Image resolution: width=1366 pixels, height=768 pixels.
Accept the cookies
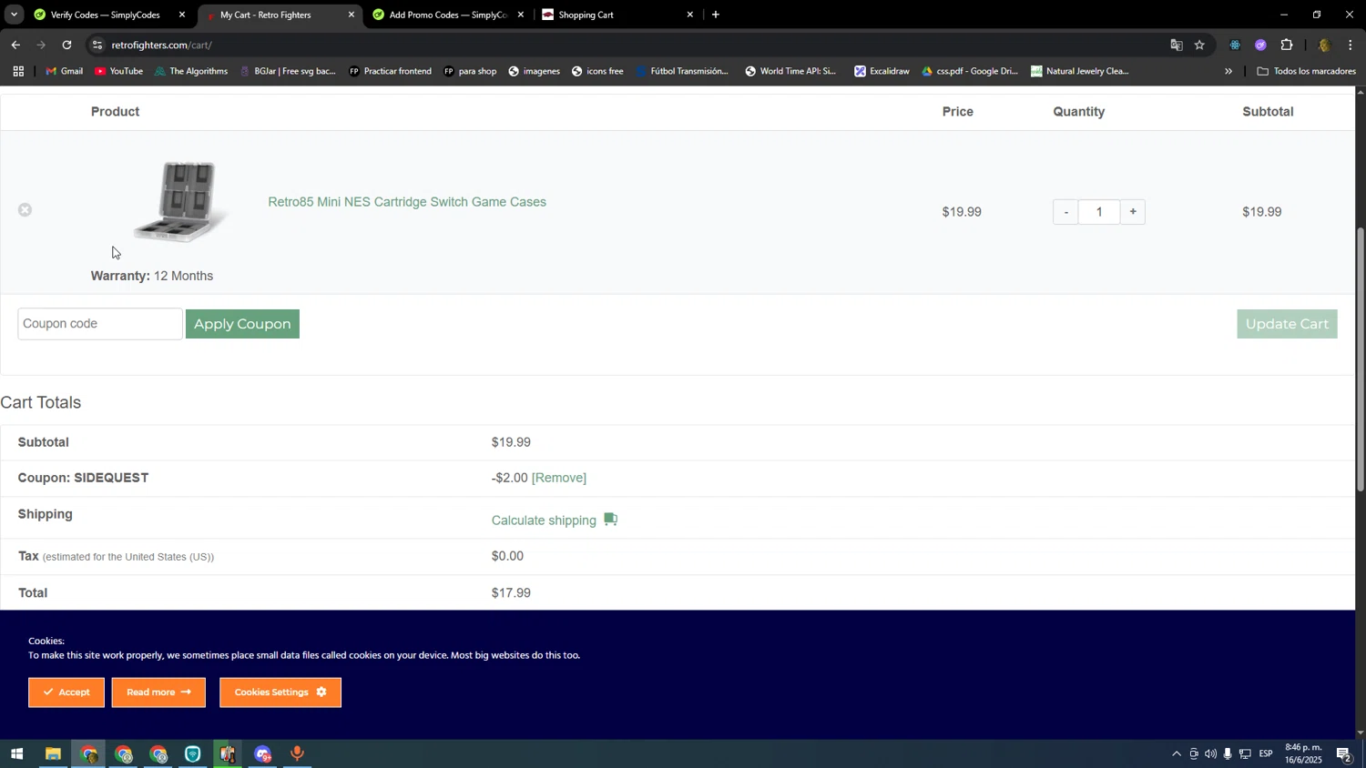[66, 692]
